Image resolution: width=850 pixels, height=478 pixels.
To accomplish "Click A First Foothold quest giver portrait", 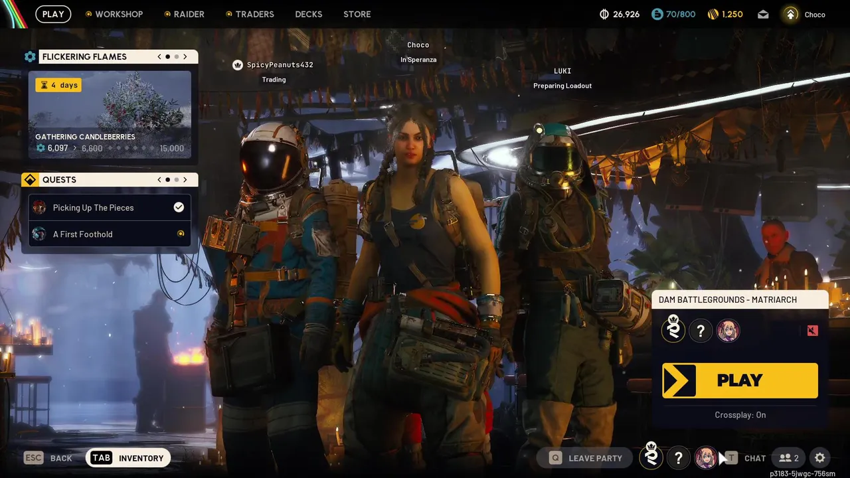I will pos(40,234).
